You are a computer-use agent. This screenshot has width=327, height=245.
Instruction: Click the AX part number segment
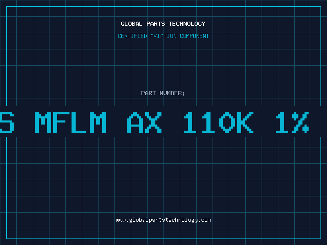click(x=144, y=122)
